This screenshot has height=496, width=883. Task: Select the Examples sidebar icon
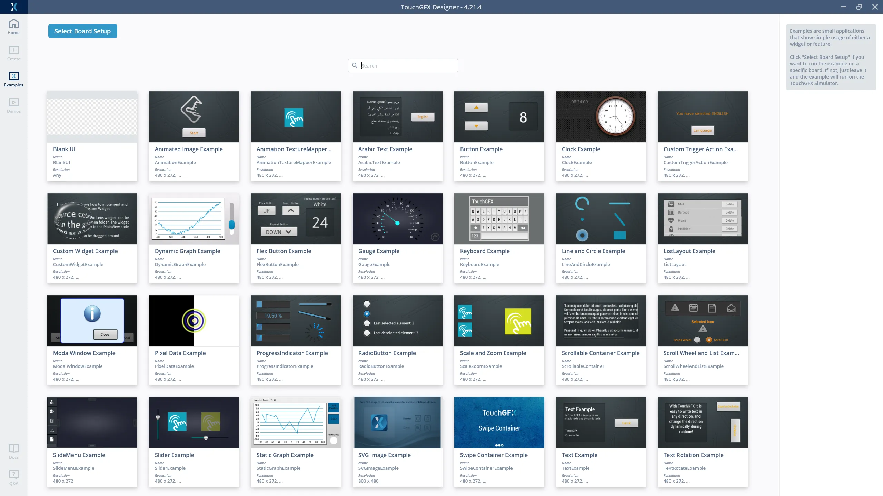point(13,76)
